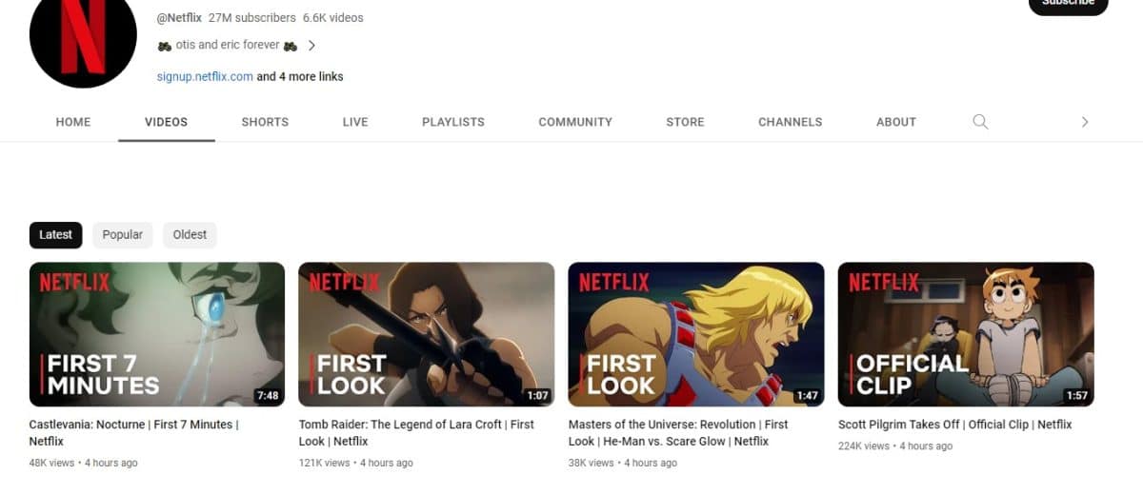Select the Videos tab
Viewport: 1143px width, 495px height.
click(167, 122)
